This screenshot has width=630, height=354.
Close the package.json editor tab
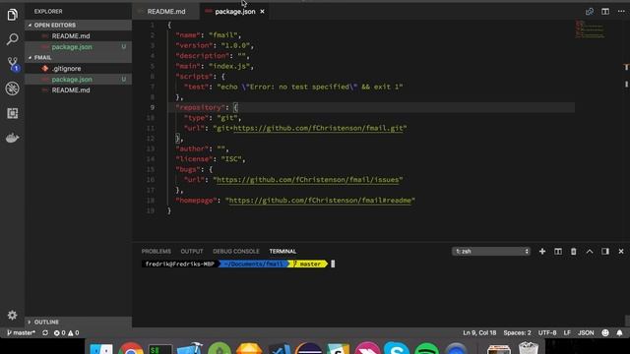pos(263,12)
